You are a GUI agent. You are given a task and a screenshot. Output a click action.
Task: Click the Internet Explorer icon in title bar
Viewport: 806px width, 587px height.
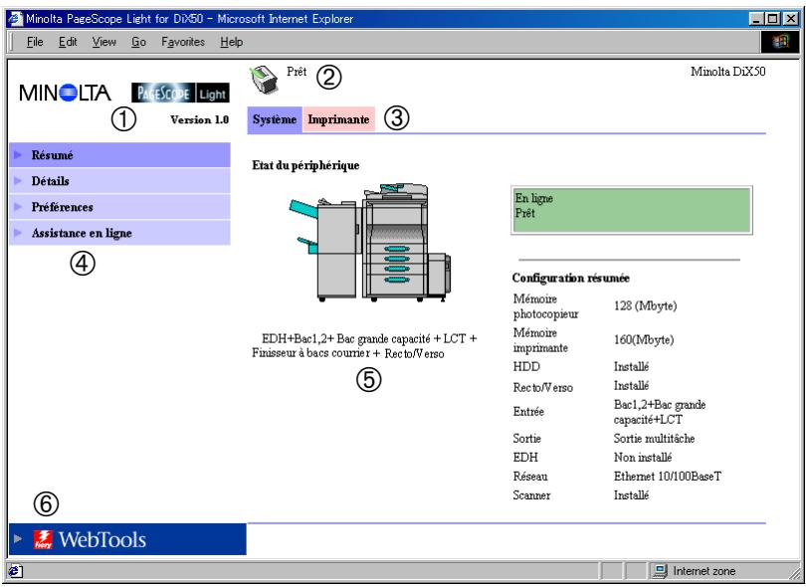(x=15, y=19)
